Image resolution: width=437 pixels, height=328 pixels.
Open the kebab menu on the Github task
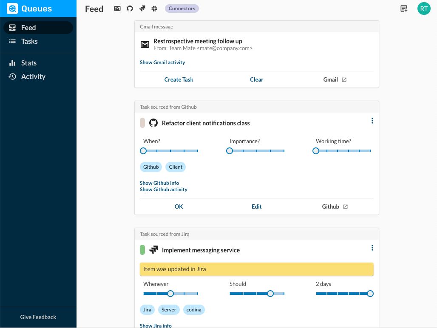372,121
